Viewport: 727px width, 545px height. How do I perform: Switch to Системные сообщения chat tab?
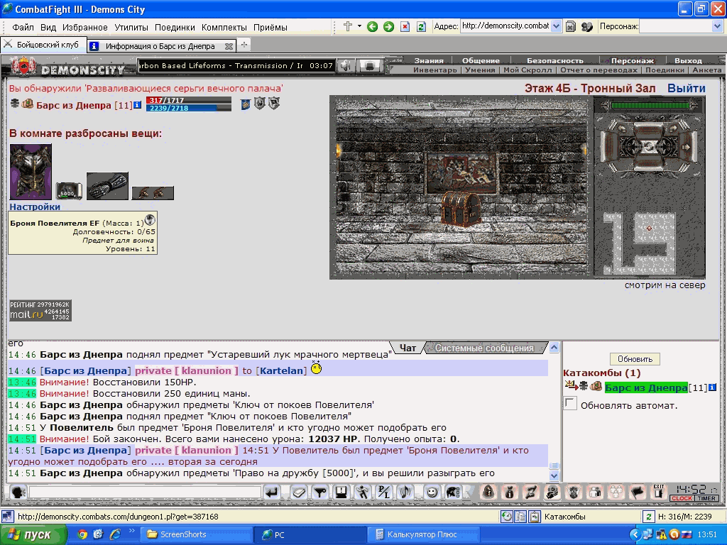(484, 348)
